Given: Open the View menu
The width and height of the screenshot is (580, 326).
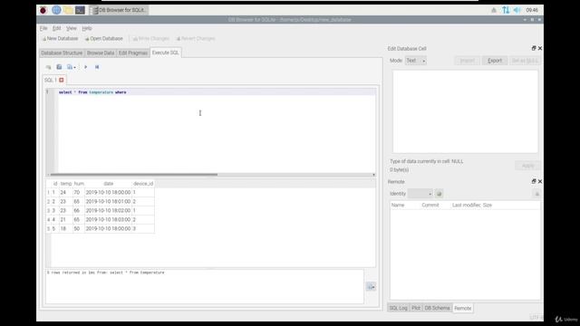Looking at the screenshot, I should (72, 28).
